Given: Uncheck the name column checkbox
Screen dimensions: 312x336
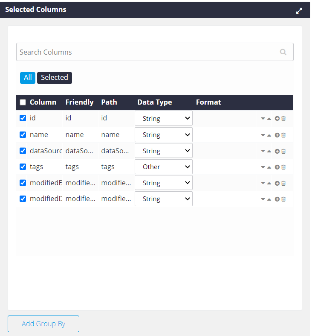Looking at the screenshot, I should pyautogui.click(x=23, y=135).
